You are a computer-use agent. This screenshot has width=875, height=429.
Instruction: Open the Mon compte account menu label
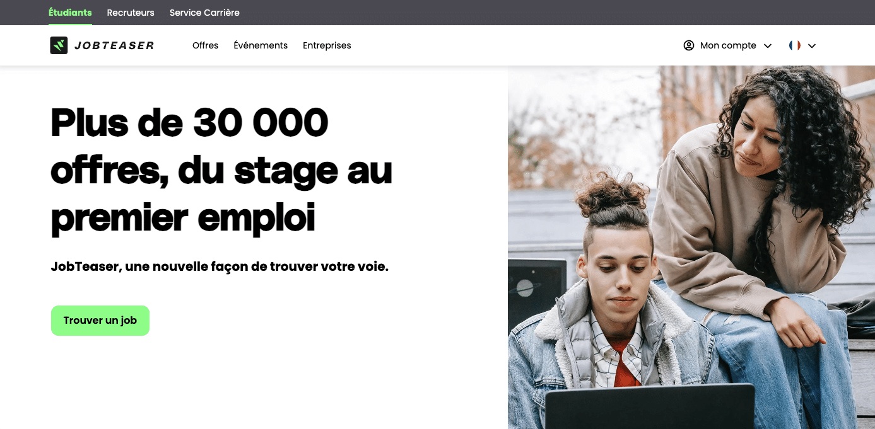(728, 45)
